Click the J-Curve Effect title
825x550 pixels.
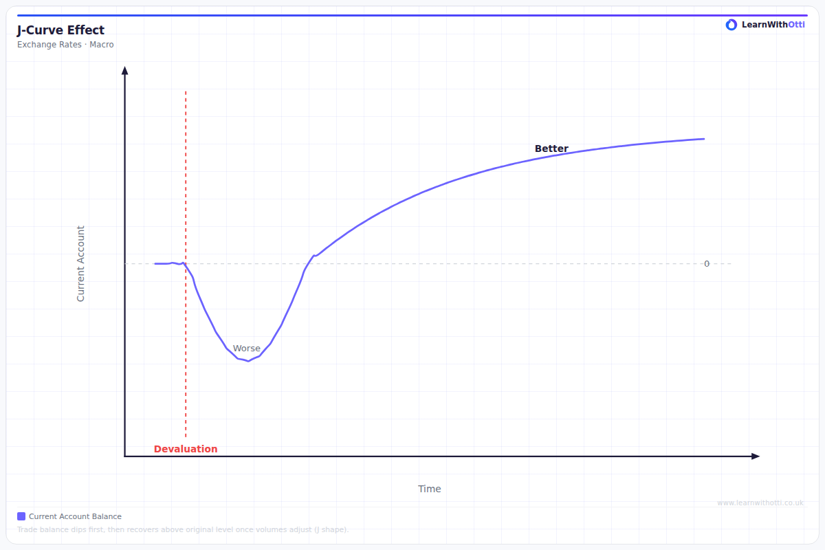coord(61,30)
